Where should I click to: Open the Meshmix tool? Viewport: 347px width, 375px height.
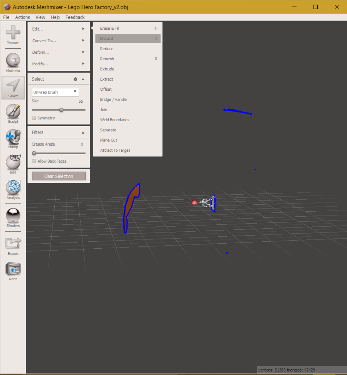tap(13, 63)
